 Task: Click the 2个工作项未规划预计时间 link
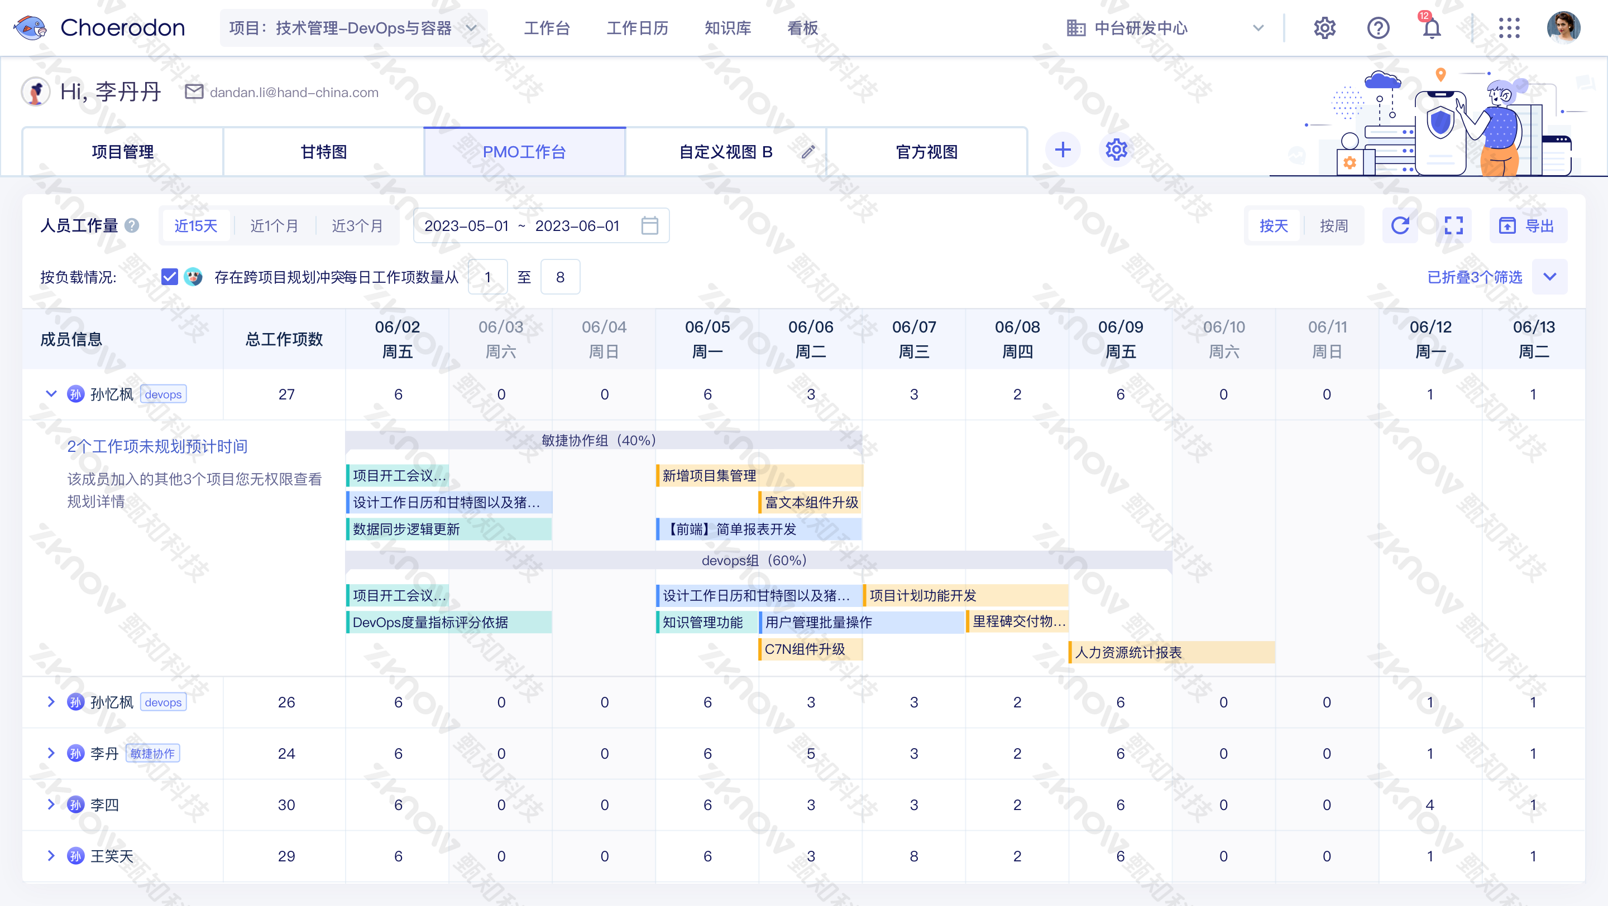click(x=157, y=446)
